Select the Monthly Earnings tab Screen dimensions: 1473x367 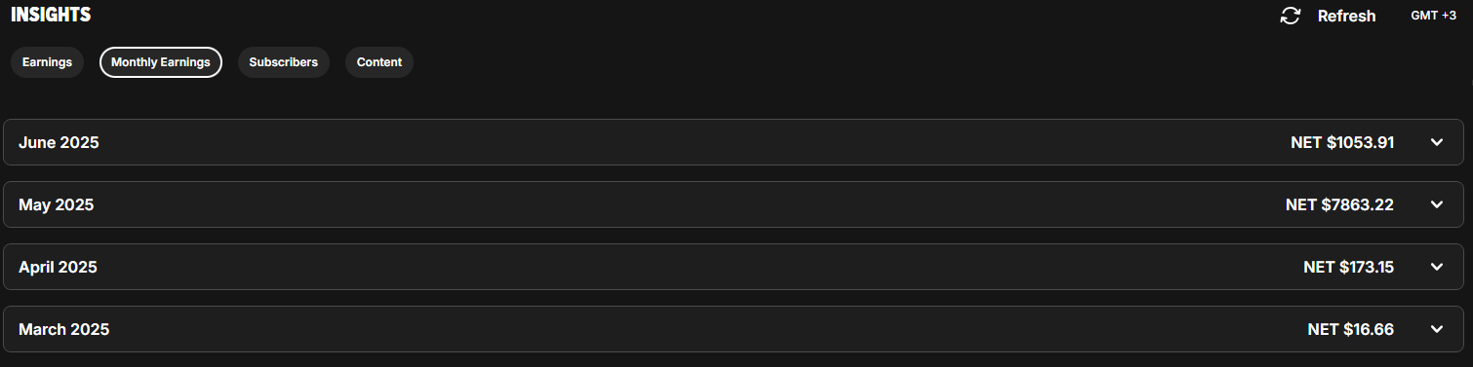click(161, 62)
